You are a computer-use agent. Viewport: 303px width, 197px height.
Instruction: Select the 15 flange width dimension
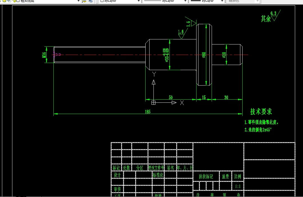pyautogui.click(x=204, y=97)
